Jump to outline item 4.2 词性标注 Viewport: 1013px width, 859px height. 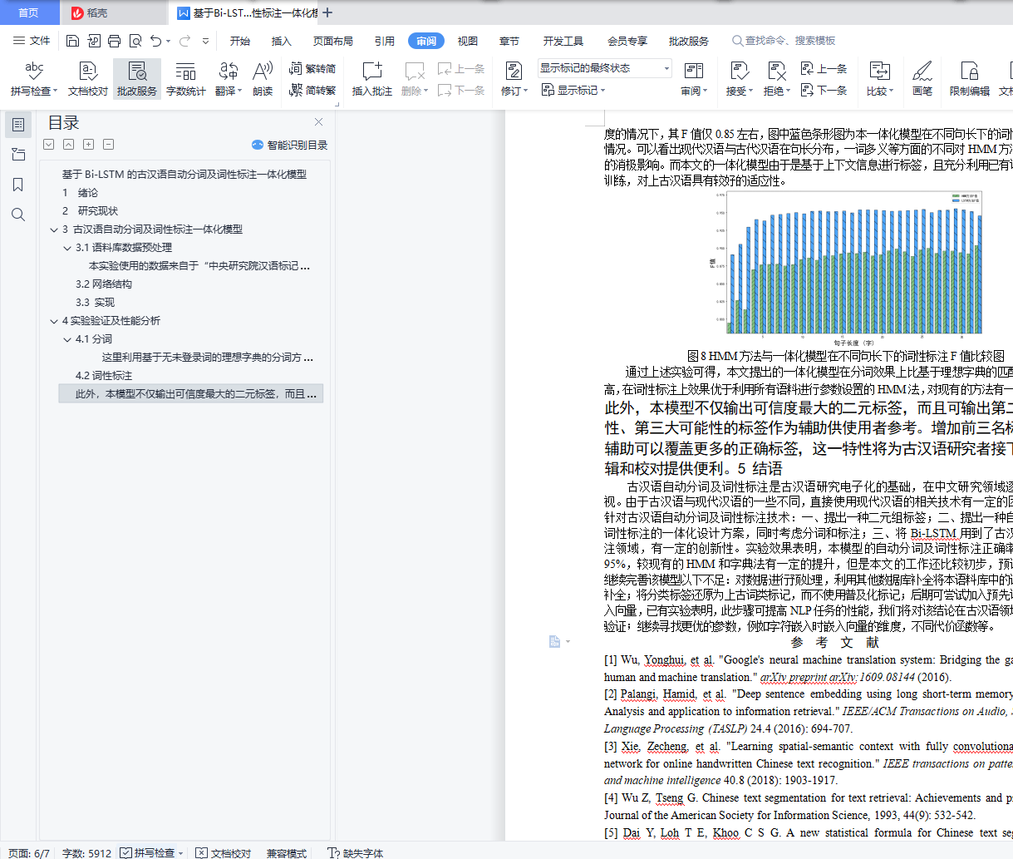click(103, 376)
